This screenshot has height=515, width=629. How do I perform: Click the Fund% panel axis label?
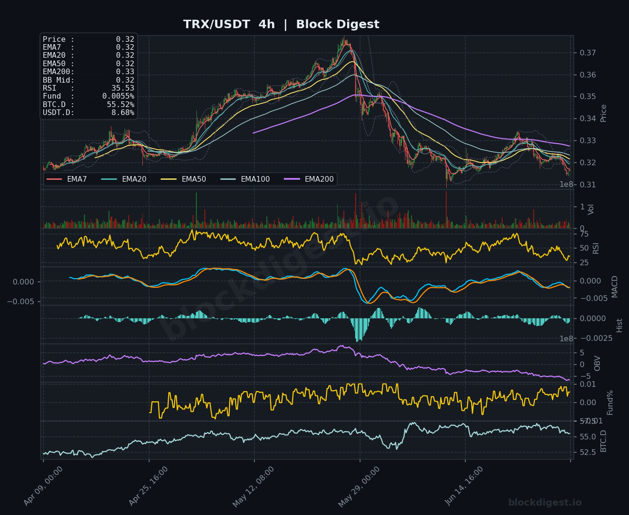pyautogui.click(x=610, y=402)
